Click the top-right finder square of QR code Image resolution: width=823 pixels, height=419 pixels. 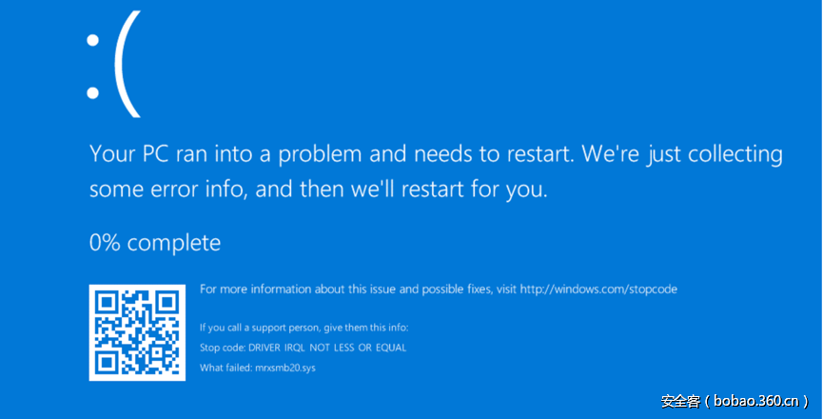[166, 304]
